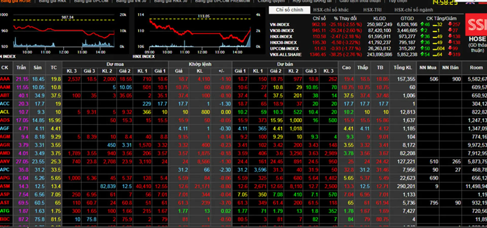Image resolution: width=487 pixels, height=228 pixels.
Task: Open stock ticker AGF
Action: click(5, 128)
